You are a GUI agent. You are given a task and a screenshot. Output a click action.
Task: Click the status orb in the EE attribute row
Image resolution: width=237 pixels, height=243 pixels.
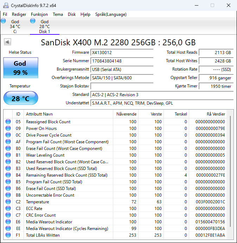tap(8, 228)
